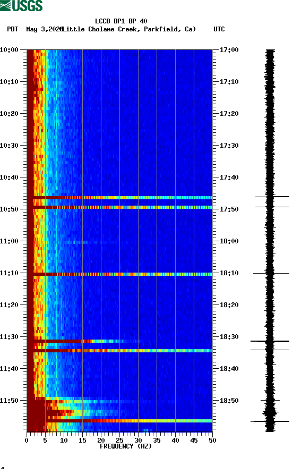Viewport: 293px width, 474px height.
Task: Click the 11:50 PDT time label
Action: [x=9, y=401]
